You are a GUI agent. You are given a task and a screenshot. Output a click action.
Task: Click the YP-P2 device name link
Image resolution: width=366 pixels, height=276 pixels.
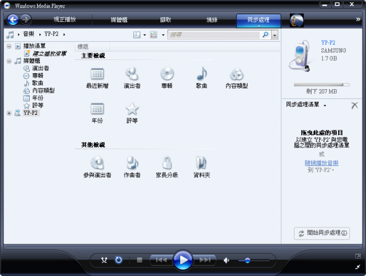click(x=328, y=42)
